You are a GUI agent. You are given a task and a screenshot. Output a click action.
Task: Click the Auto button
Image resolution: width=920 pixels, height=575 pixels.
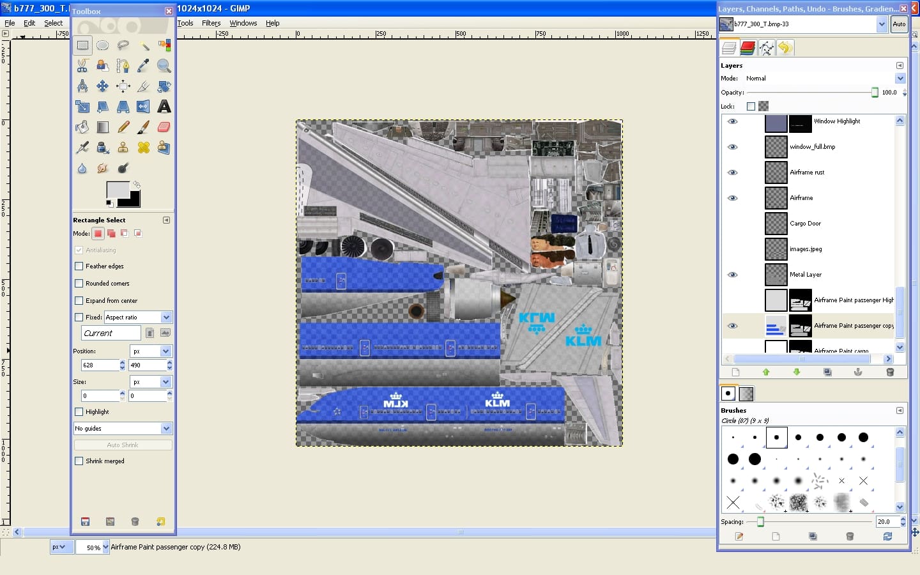point(899,24)
